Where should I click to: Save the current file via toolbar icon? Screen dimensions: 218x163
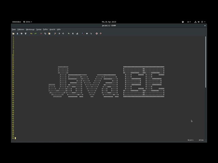point(17,34)
